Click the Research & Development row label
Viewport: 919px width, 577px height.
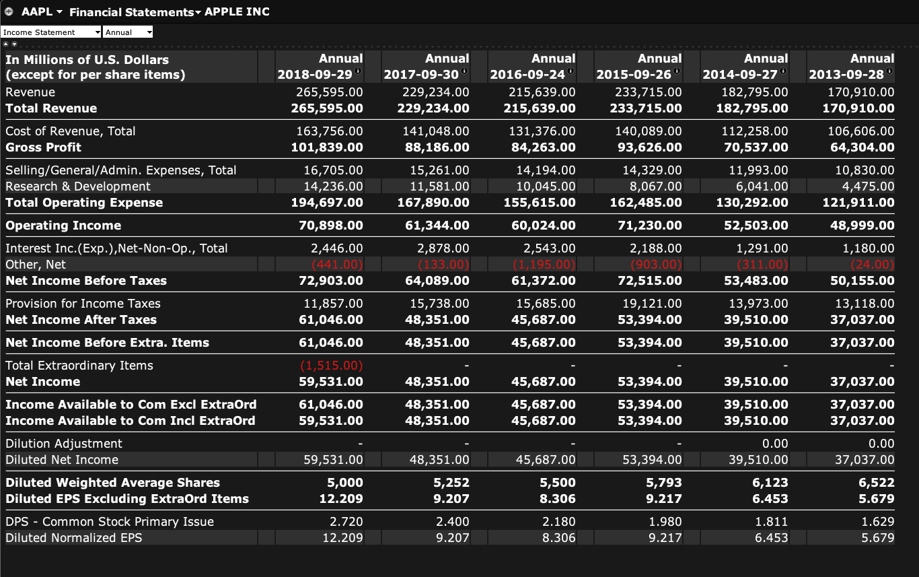[x=78, y=186]
